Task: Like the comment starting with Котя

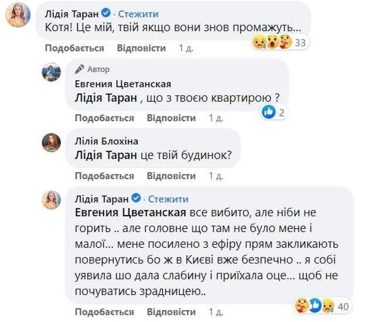Action: pyautogui.click(x=74, y=48)
